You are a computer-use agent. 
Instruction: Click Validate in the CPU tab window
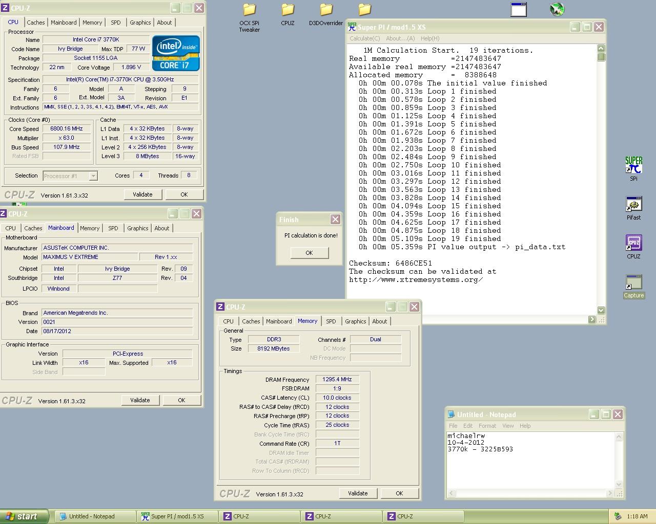click(142, 194)
